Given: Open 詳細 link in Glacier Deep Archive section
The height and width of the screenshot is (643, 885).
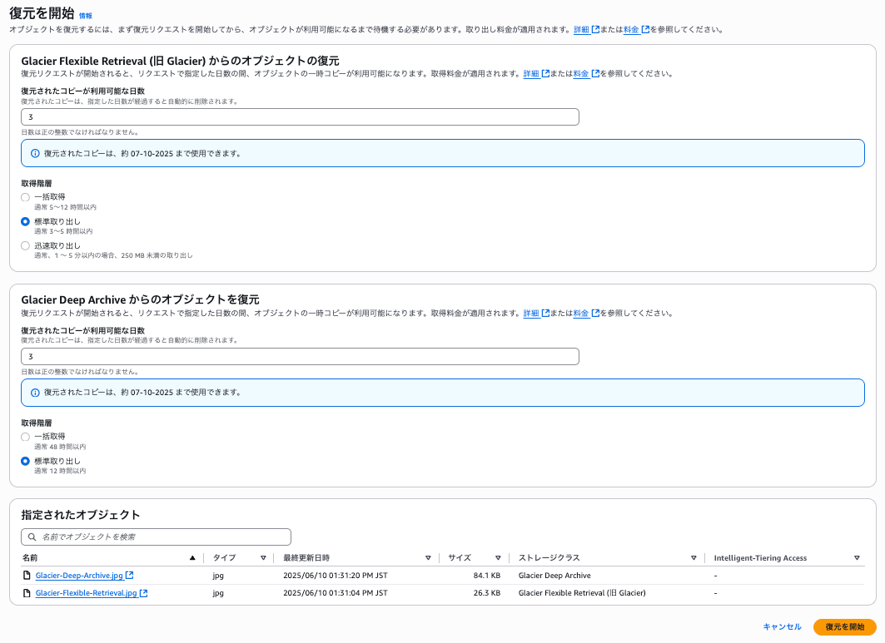Looking at the screenshot, I should 531,313.
